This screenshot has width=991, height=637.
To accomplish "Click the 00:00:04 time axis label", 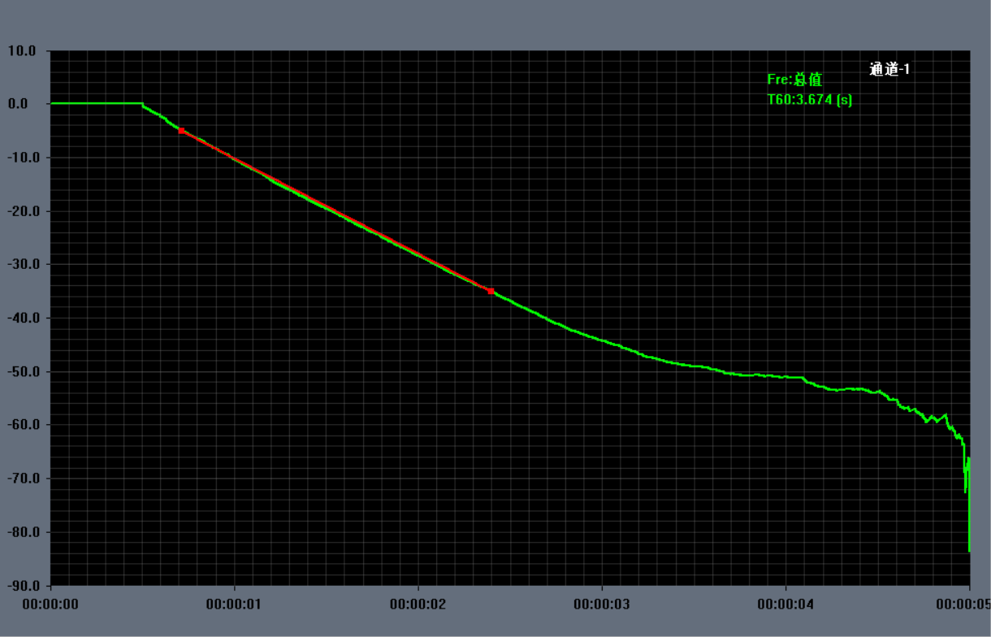I will point(785,604).
